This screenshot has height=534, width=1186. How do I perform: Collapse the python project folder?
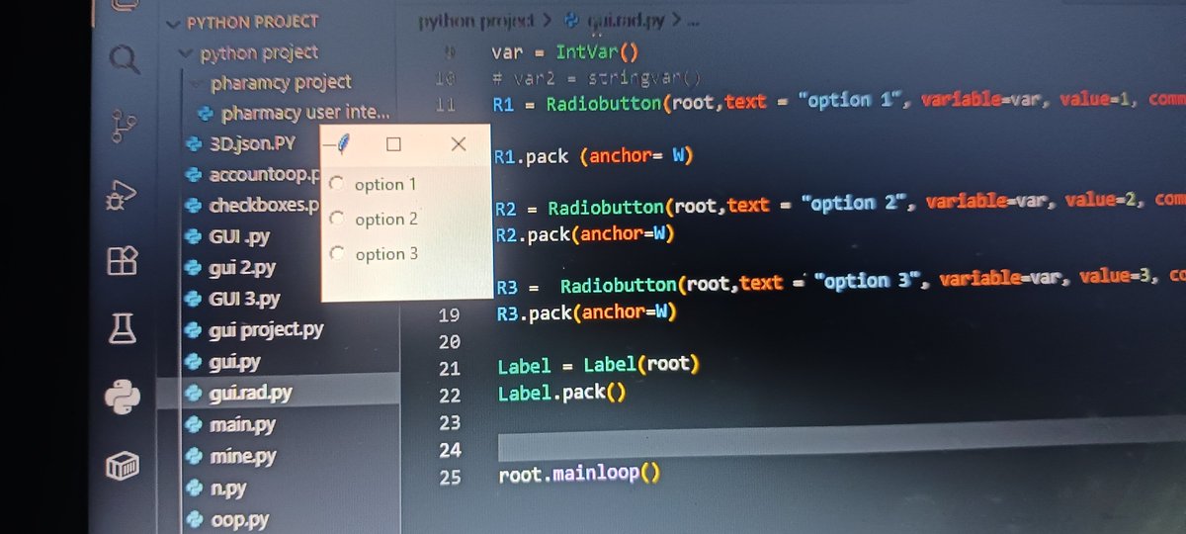tap(249, 52)
